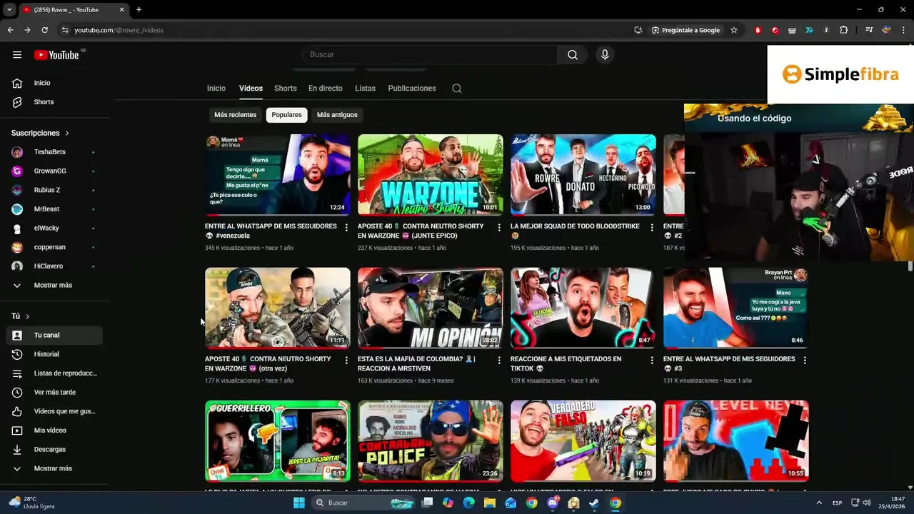Play the MI OPINIÓN thumbnail video

430,308
